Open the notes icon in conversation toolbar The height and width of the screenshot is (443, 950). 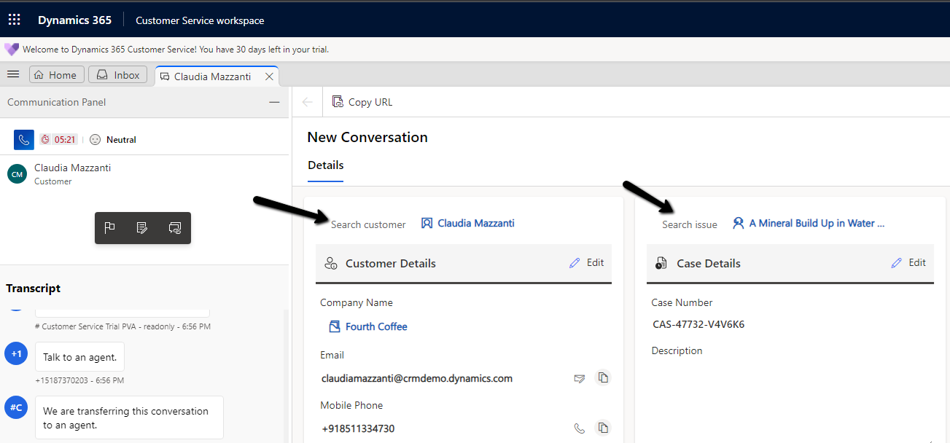(x=142, y=228)
